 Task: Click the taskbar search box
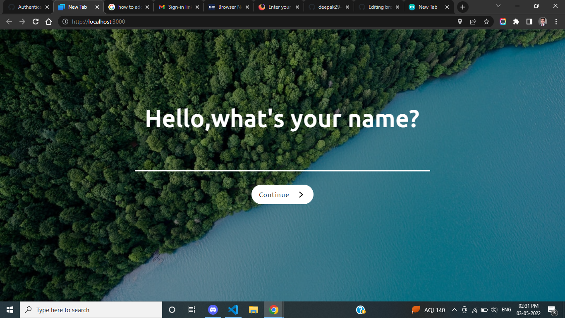(x=91, y=310)
